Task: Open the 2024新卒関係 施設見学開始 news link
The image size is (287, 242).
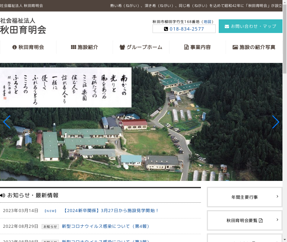Action: [x=111, y=211]
